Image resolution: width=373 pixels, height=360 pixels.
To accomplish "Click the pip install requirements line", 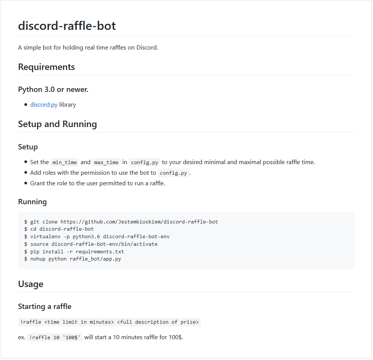I will tap(74, 251).
